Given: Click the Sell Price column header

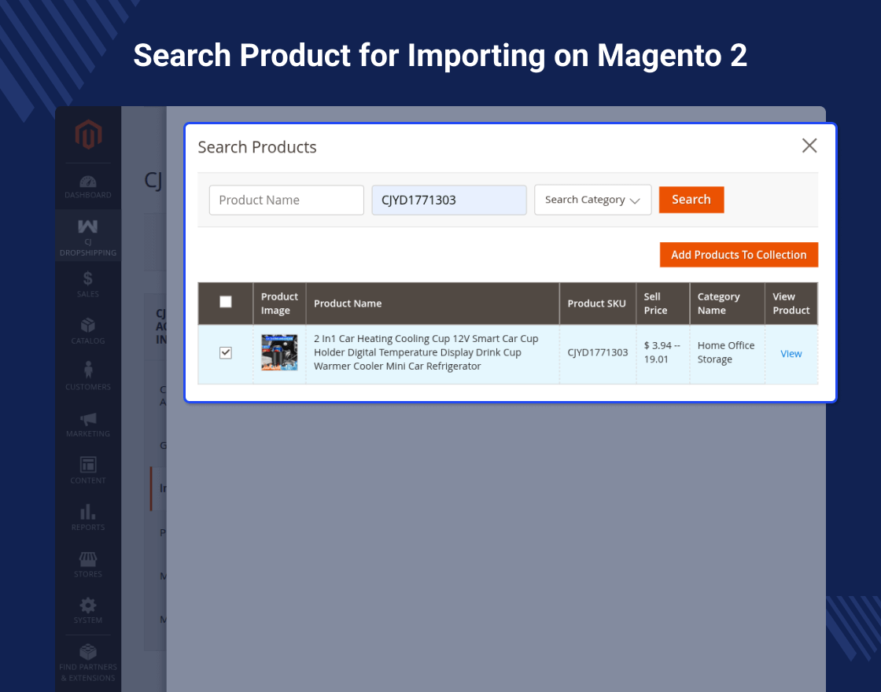Looking at the screenshot, I should tap(662, 304).
